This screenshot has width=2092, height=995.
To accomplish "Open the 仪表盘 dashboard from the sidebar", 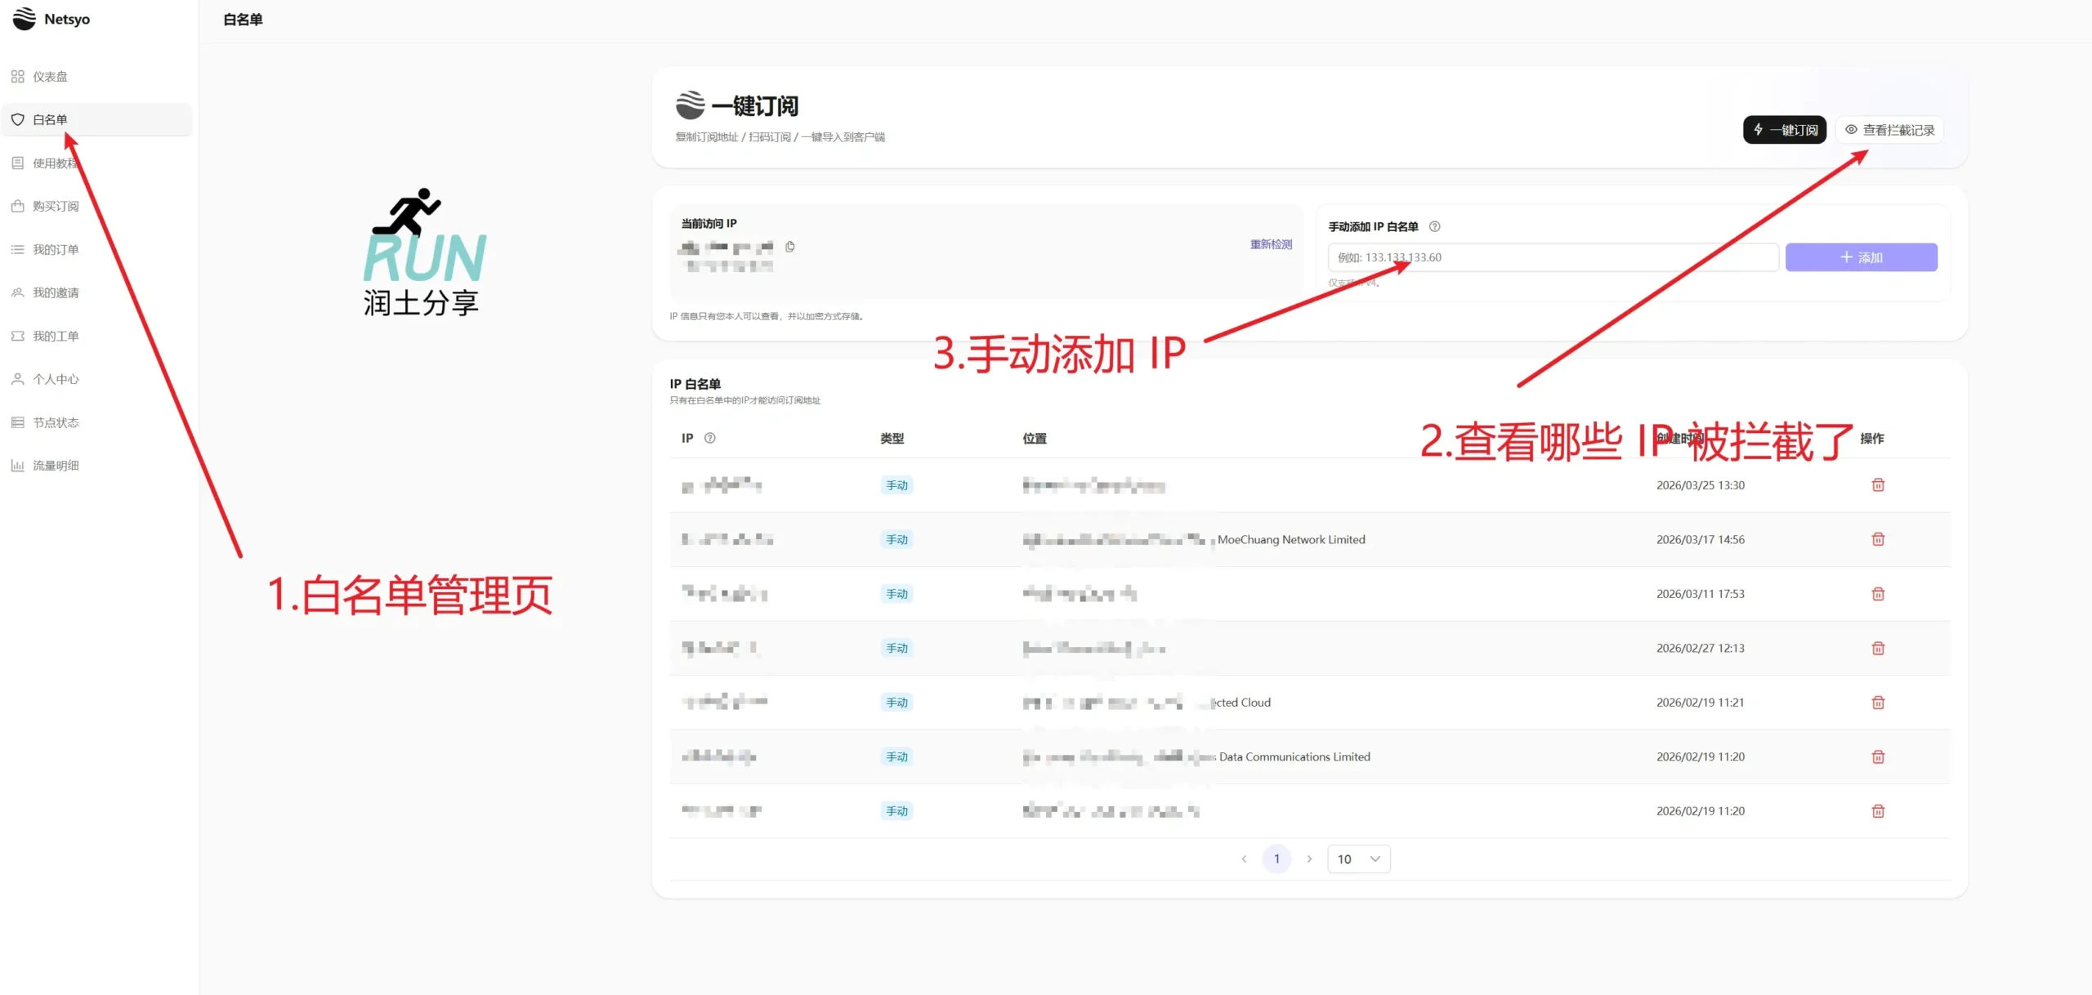I will pyautogui.click(x=51, y=76).
